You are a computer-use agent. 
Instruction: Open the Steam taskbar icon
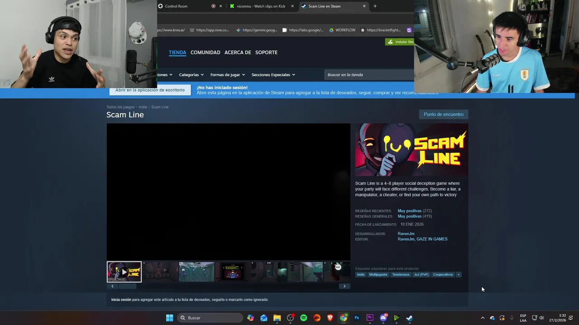click(409, 318)
